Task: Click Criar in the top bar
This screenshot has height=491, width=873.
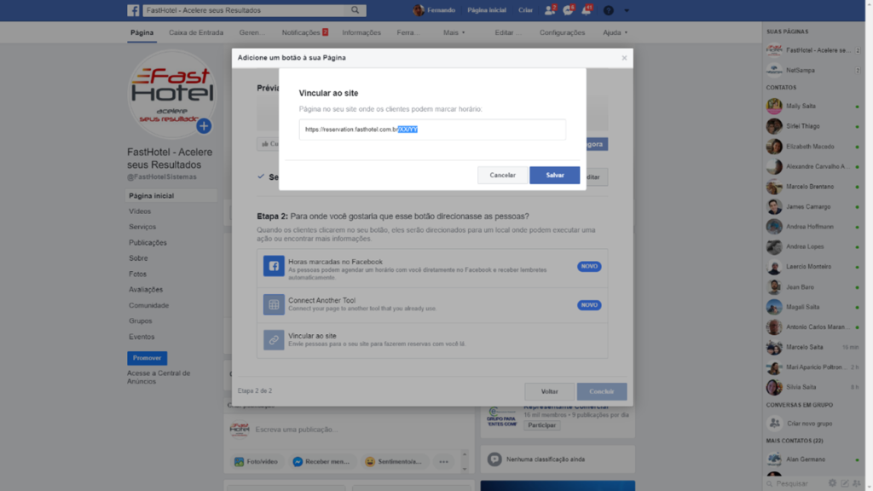Action: [525, 10]
